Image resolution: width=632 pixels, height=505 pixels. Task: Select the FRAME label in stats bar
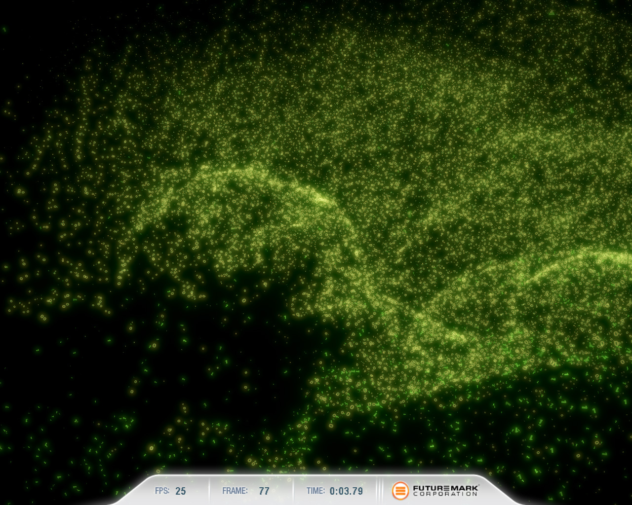pos(235,491)
